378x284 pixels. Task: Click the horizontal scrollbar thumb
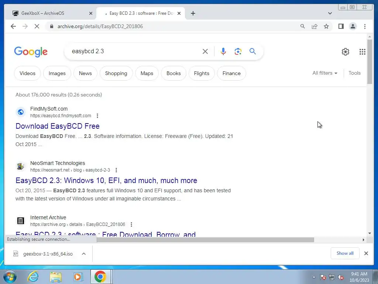205,240
